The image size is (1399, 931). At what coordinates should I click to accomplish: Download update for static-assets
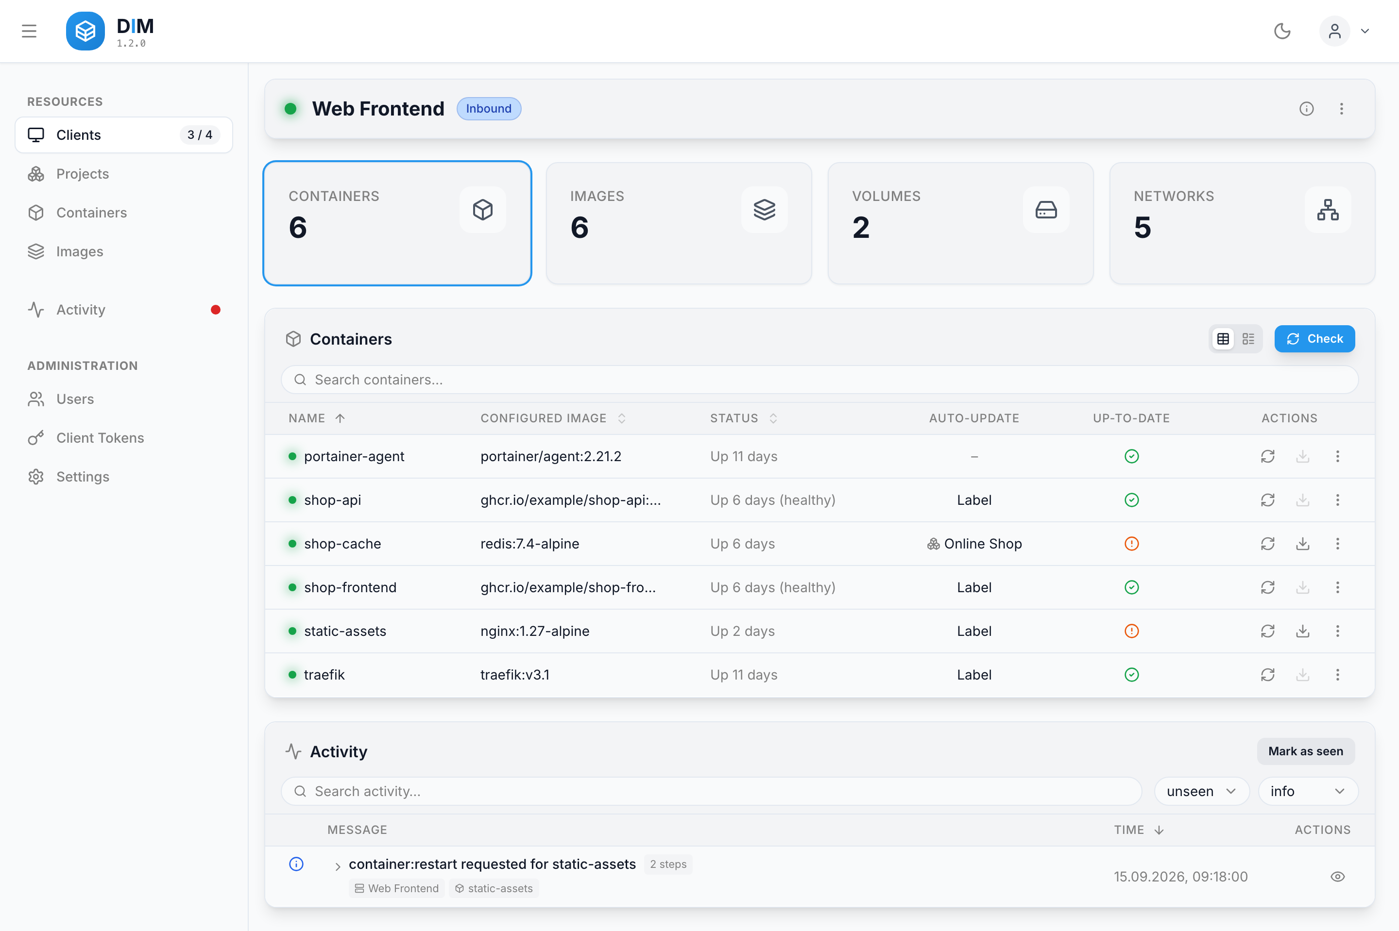[1303, 631]
